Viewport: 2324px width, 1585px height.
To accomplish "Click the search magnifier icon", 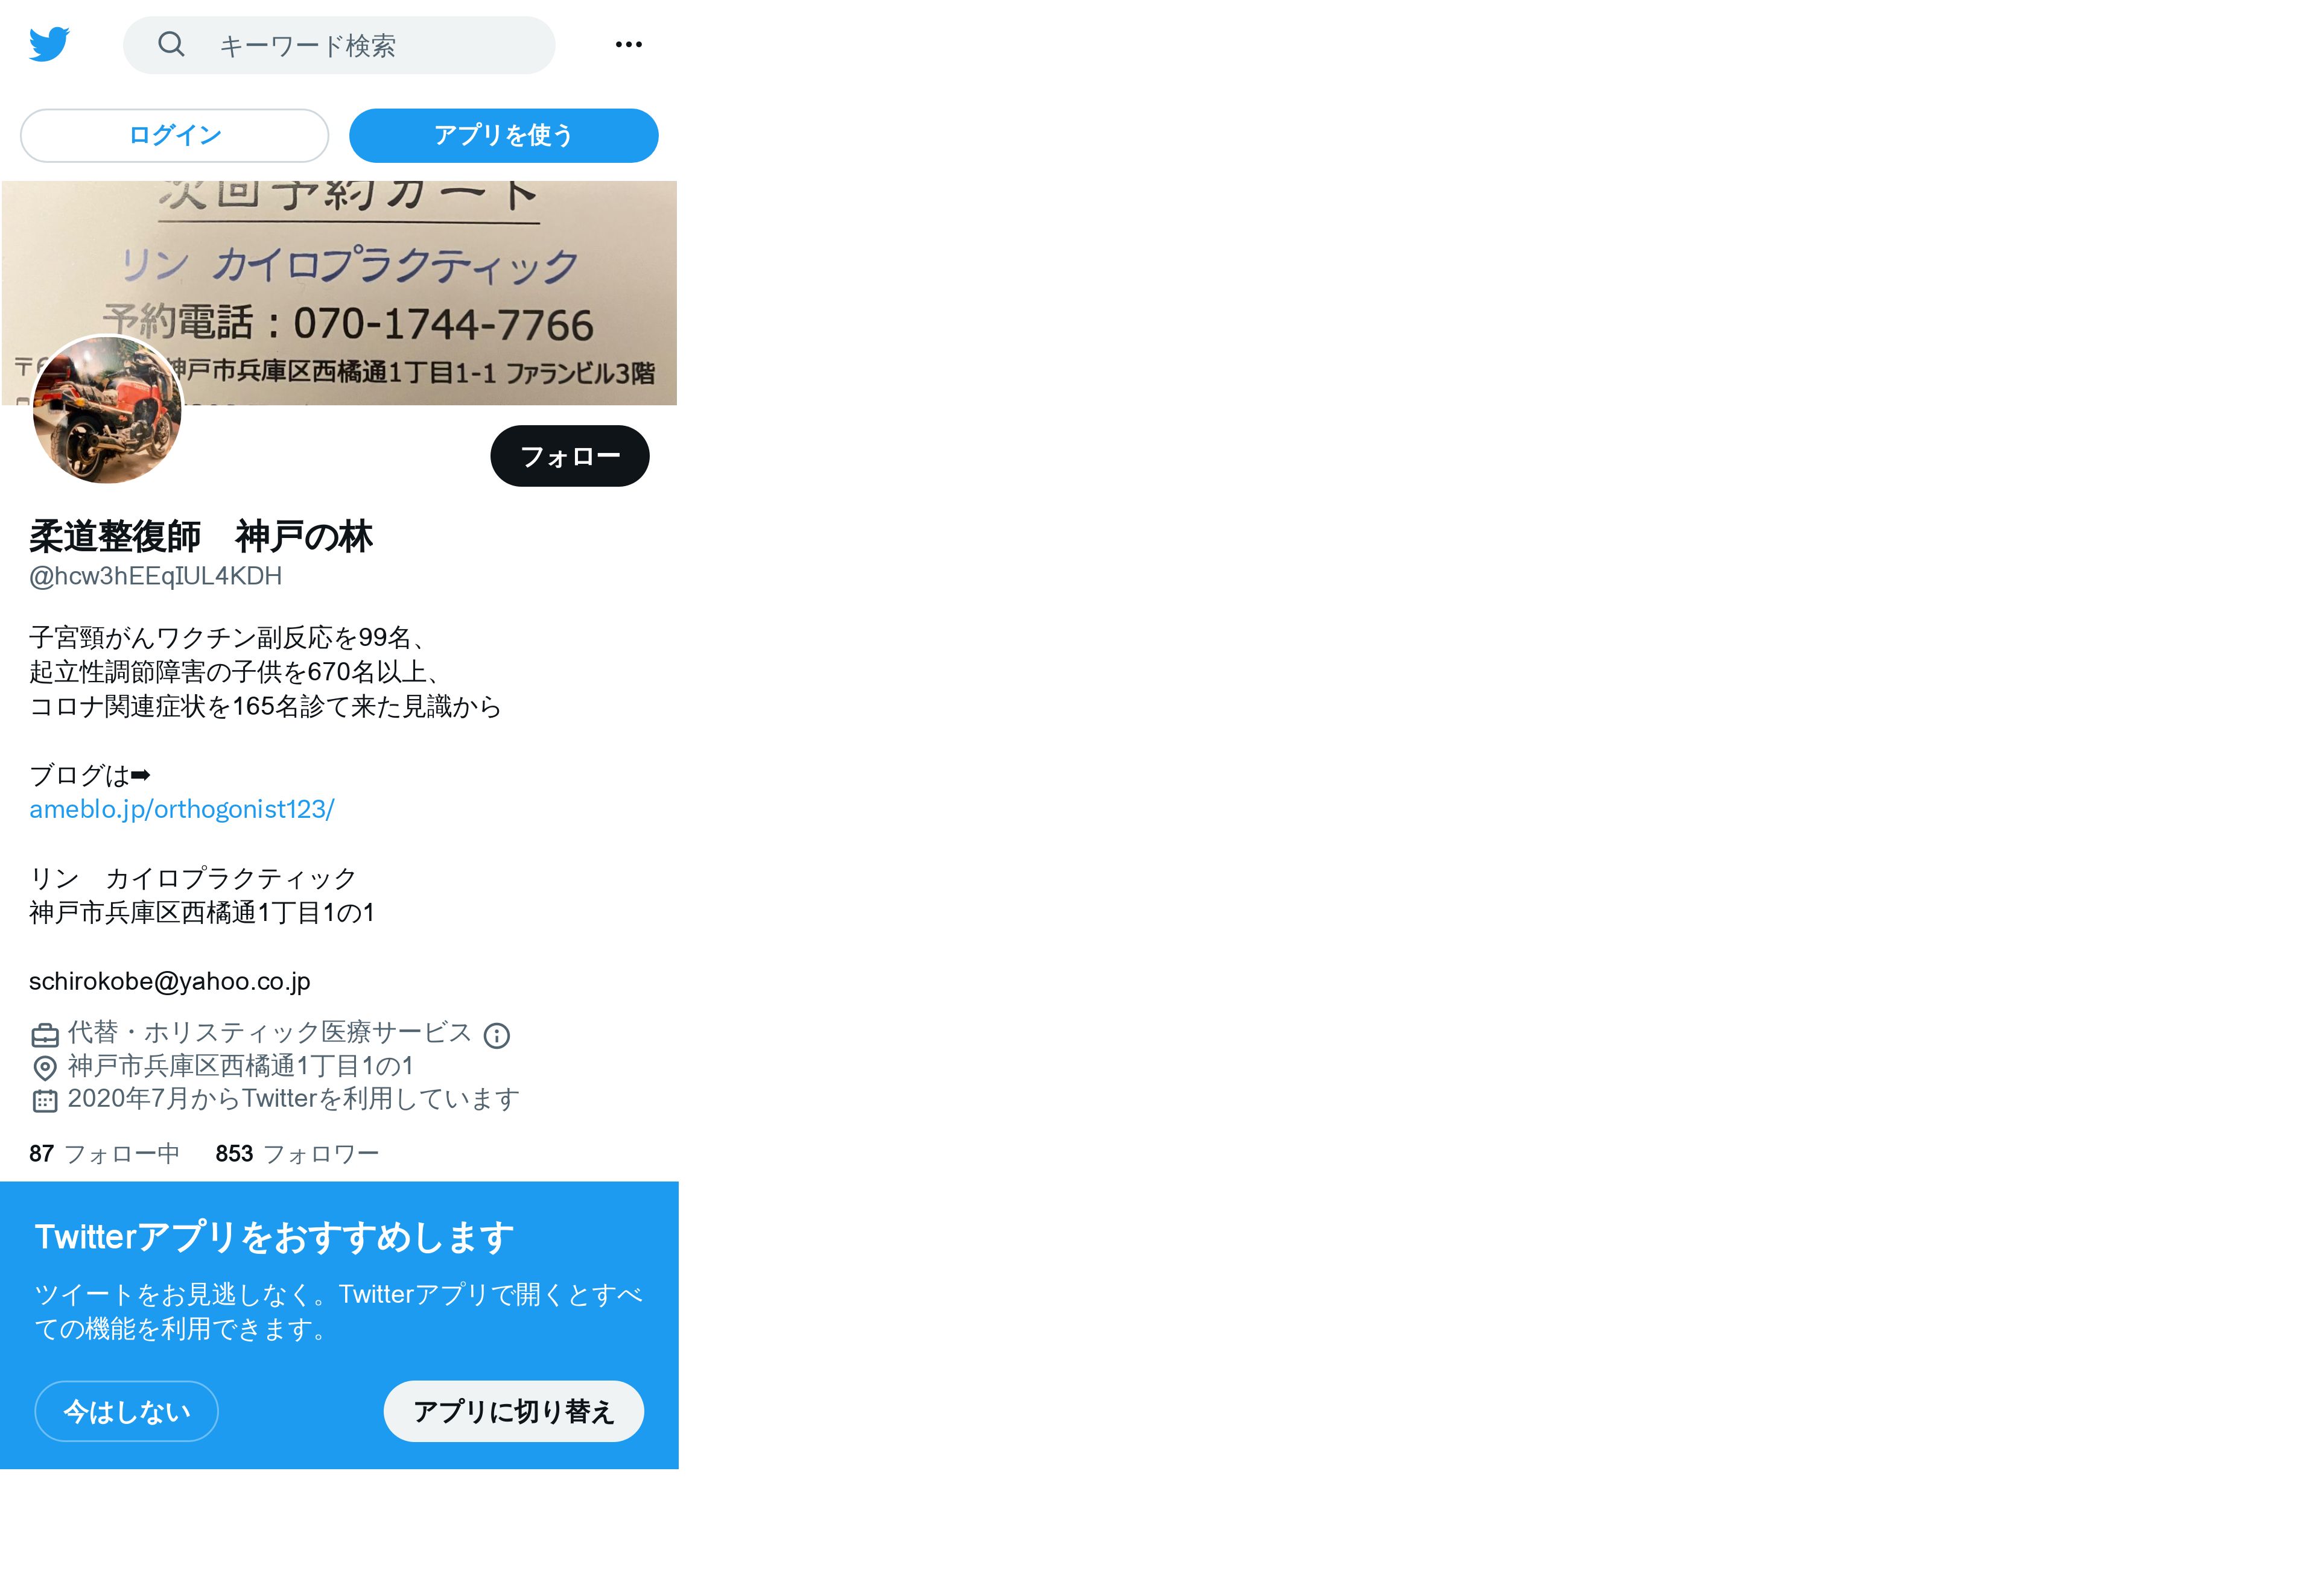I will pyautogui.click(x=171, y=44).
